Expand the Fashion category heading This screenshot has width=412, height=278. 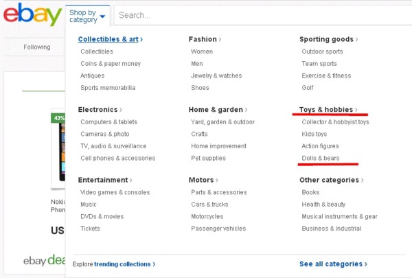pyautogui.click(x=205, y=39)
